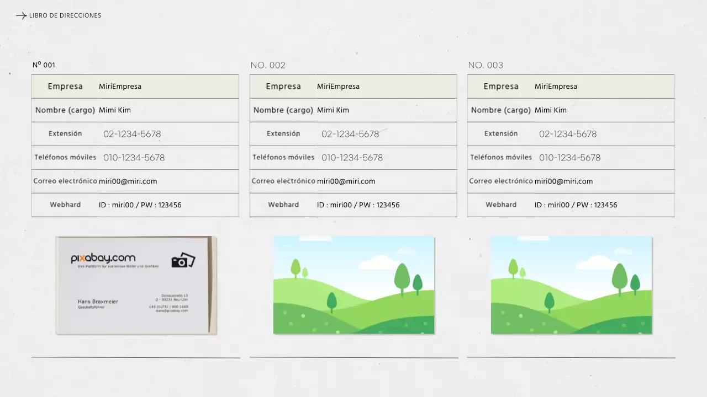The height and width of the screenshot is (397, 707).
Task: Select the pixabay.com logo text on the card
Action: point(103,258)
